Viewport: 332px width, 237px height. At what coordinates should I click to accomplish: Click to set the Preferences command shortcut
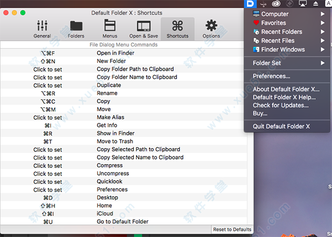click(x=48, y=190)
